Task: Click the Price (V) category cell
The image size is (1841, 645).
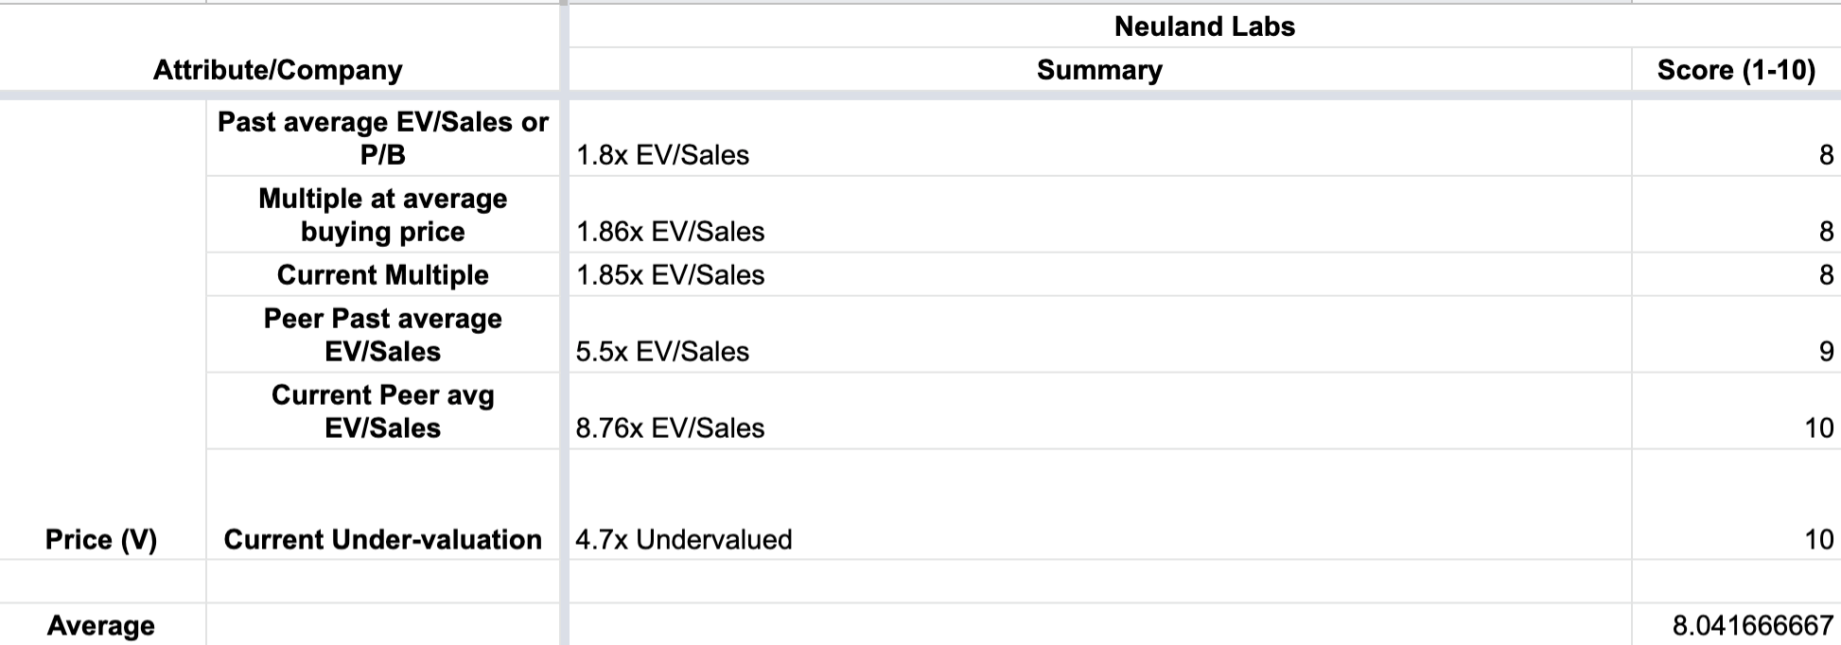Action: pyautogui.click(x=101, y=539)
